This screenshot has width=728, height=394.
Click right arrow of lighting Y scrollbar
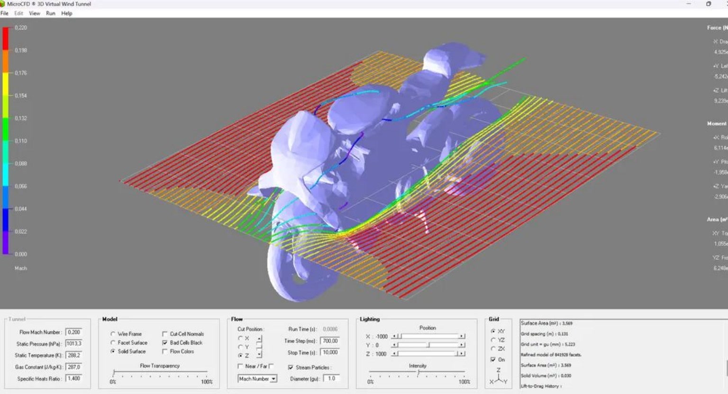tap(462, 345)
